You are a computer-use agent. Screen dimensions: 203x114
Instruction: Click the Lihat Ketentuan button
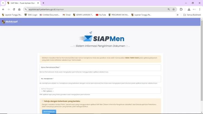[49, 112]
